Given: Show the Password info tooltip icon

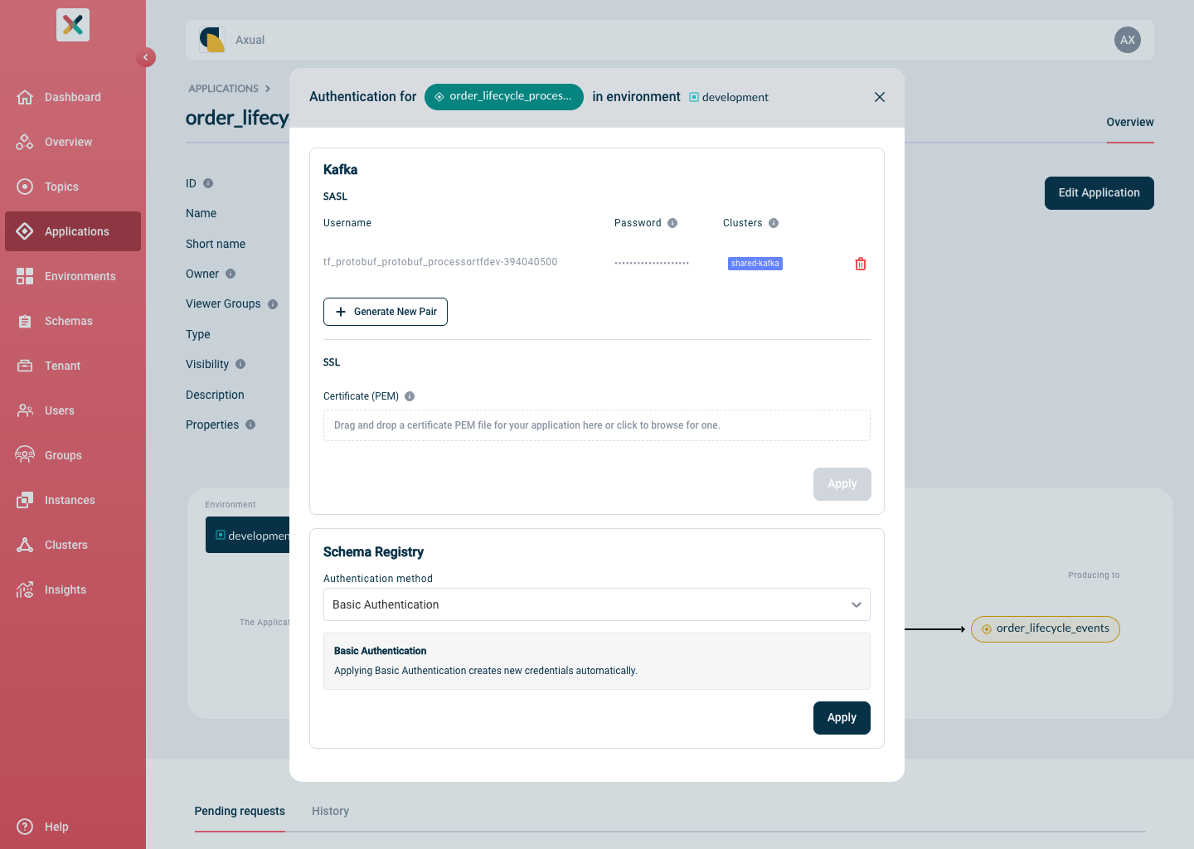Looking at the screenshot, I should click(672, 223).
